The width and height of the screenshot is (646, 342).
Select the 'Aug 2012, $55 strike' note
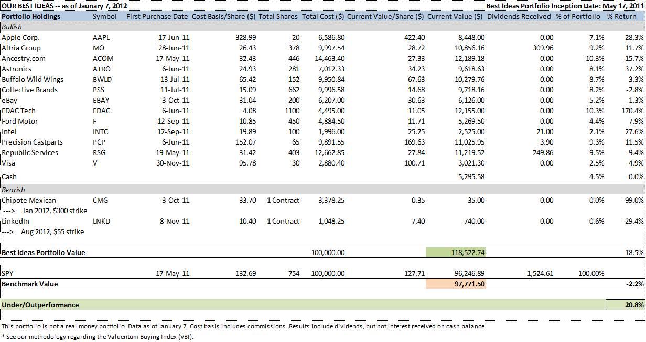[x=52, y=231]
